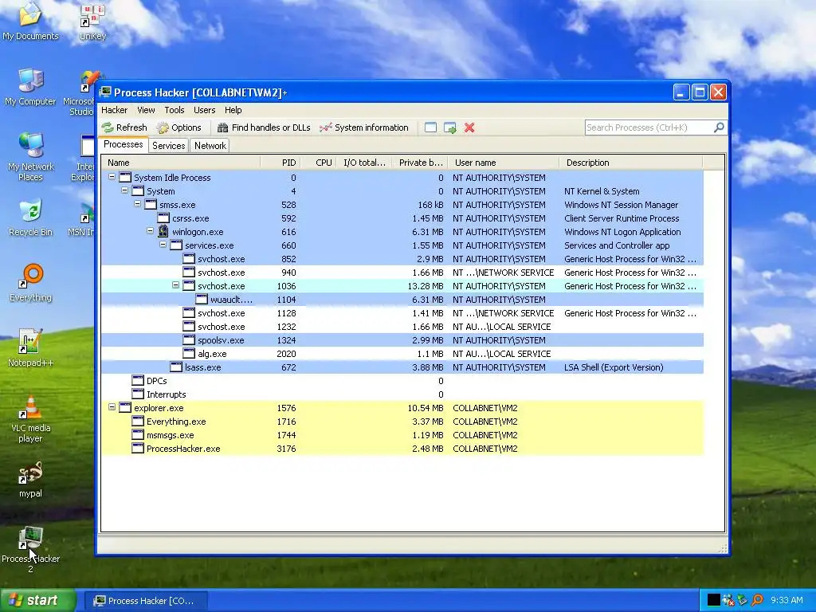Sort by the Name column header

point(181,163)
